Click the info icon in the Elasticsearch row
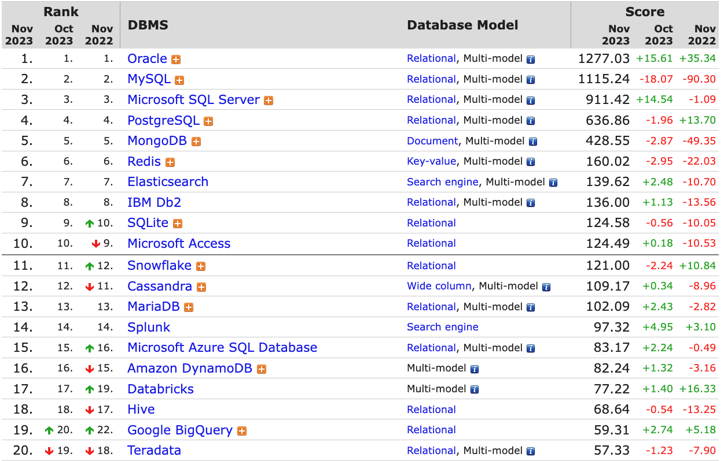Screen dimensions: 724x461 [x=553, y=183]
